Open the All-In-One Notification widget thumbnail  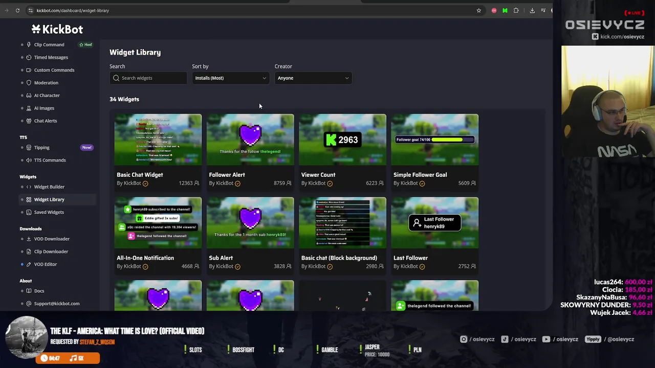click(x=158, y=223)
